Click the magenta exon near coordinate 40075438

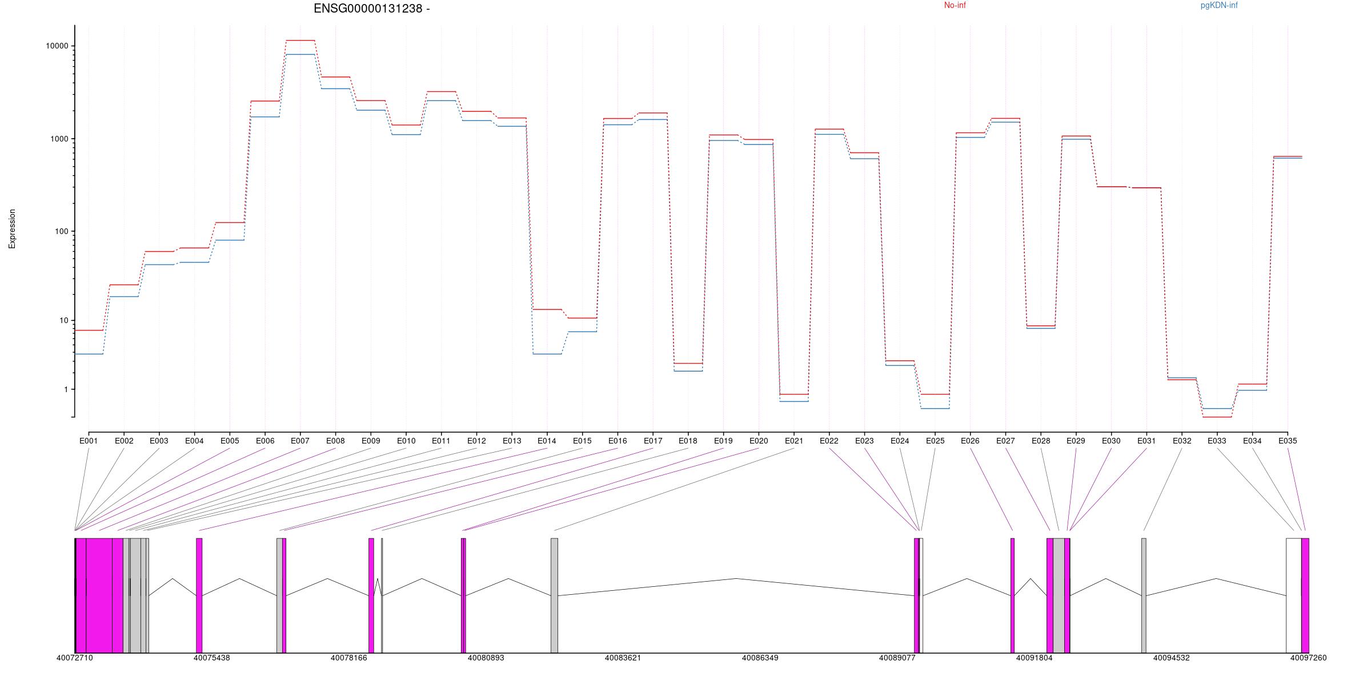click(199, 595)
